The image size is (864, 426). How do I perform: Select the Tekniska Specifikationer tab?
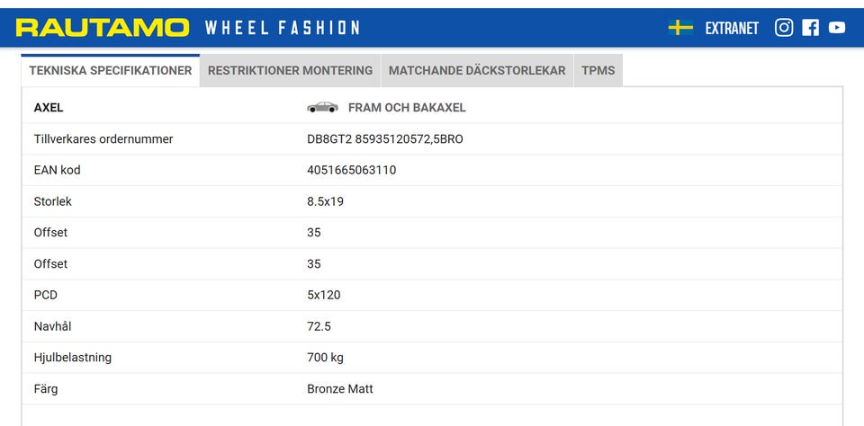110,70
